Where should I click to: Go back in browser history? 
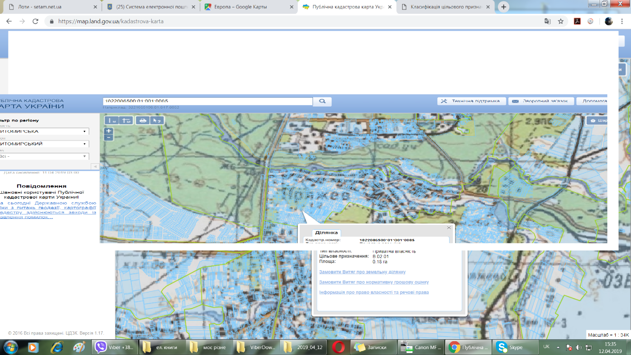[x=9, y=21]
